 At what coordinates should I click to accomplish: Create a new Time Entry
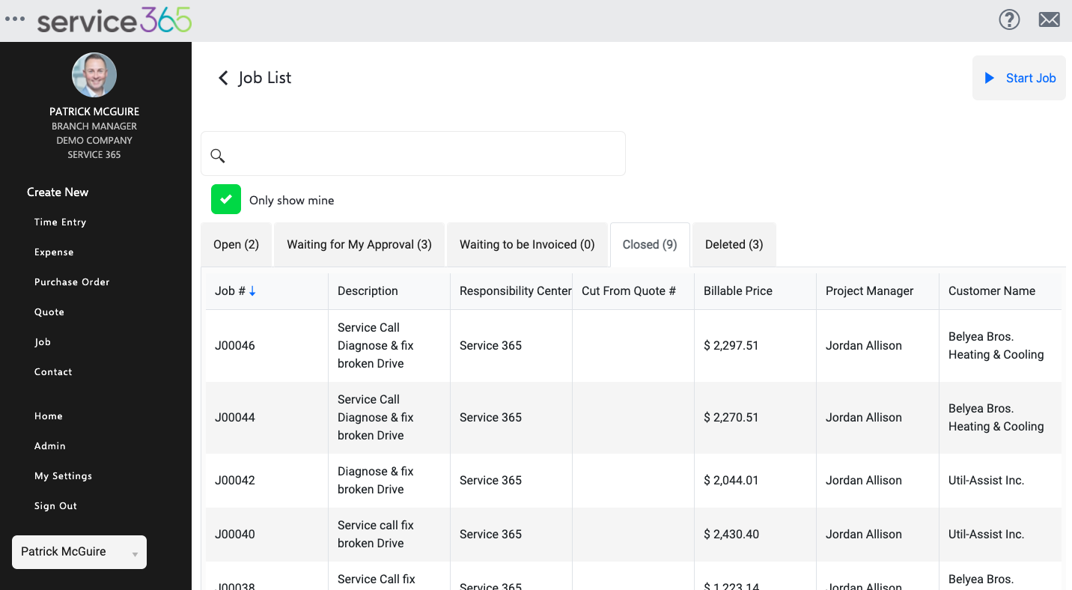[x=60, y=222]
